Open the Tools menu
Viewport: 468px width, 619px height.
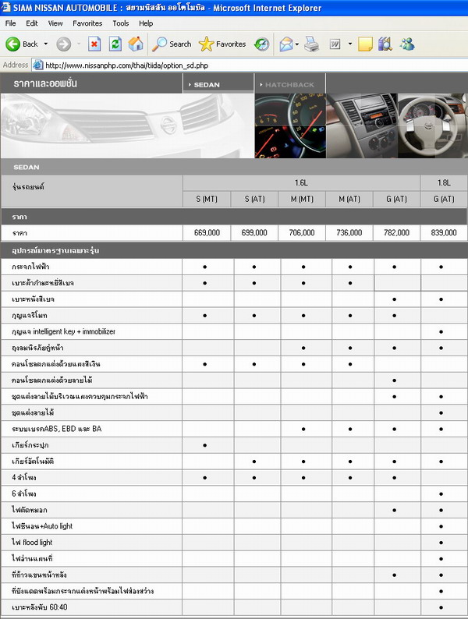(x=120, y=23)
